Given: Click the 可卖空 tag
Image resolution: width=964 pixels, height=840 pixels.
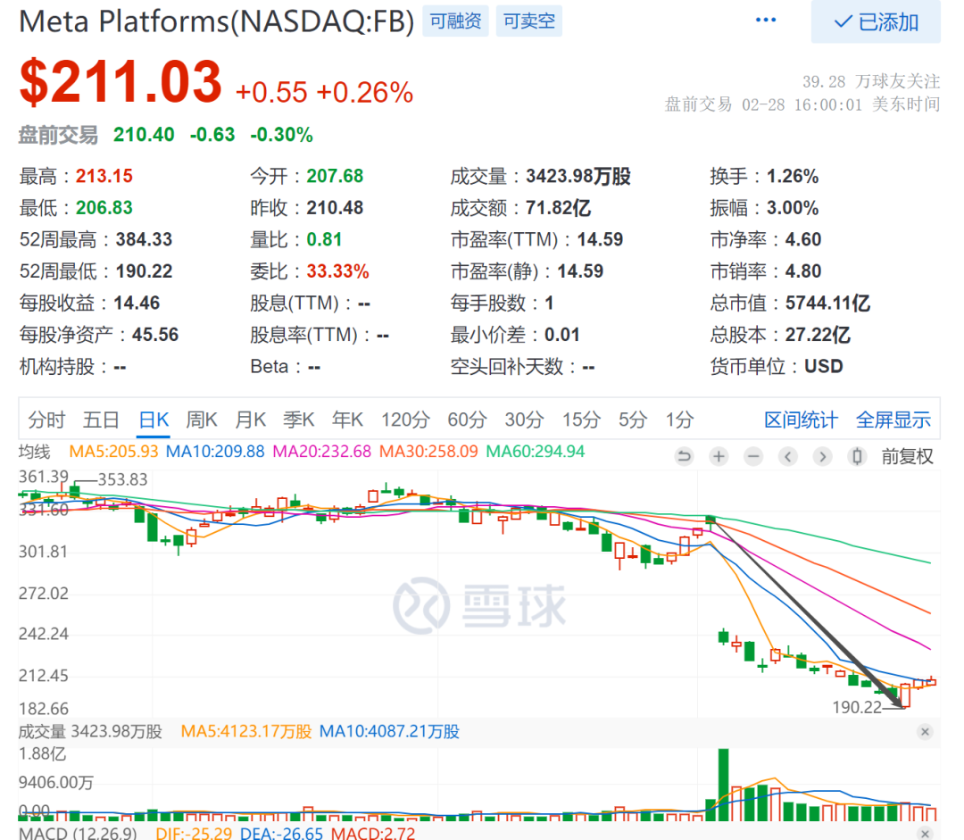Looking at the screenshot, I should pos(528,21).
